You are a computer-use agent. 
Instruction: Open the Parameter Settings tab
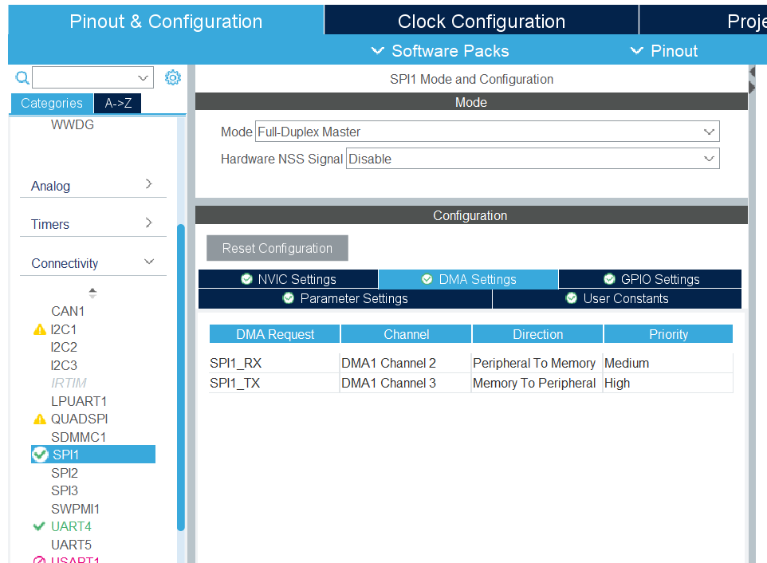pyautogui.click(x=345, y=298)
